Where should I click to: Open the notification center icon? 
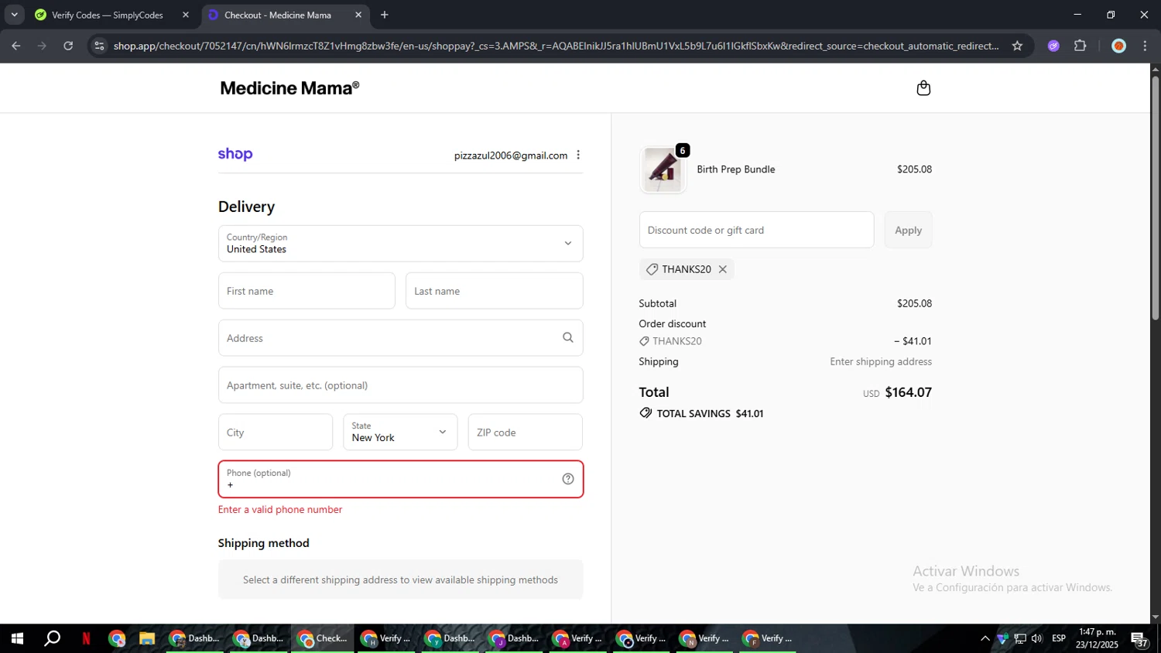pyautogui.click(x=1140, y=639)
